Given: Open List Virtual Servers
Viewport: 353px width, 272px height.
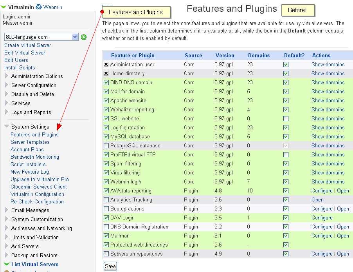Looking at the screenshot, I should click(35, 264).
